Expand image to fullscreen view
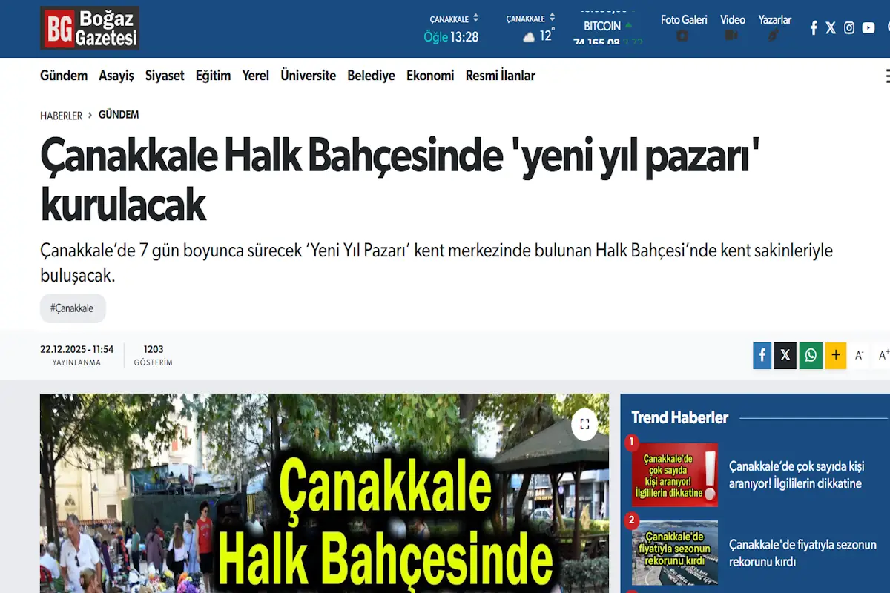The height and width of the screenshot is (593, 890). (584, 424)
